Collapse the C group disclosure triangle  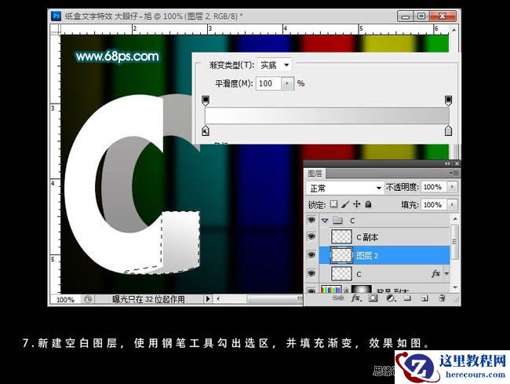click(x=325, y=221)
